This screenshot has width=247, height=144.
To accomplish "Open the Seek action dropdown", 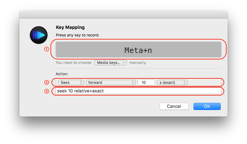I will click(71, 82).
